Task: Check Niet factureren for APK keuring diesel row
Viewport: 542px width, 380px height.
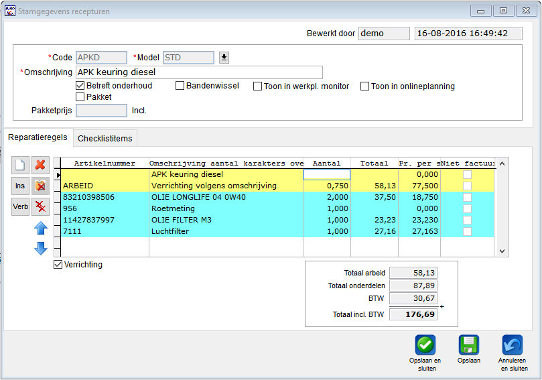Action: [x=468, y=175]
